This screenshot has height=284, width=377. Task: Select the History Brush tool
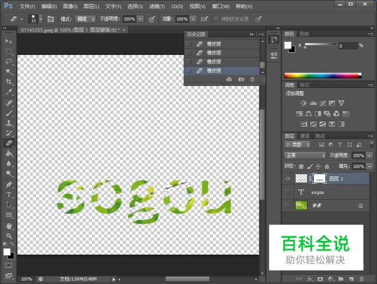tap(9, 133)
